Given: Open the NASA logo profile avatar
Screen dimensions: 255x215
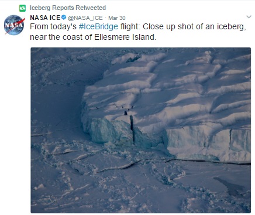Looking at the screenshot, I should point(15,25).
